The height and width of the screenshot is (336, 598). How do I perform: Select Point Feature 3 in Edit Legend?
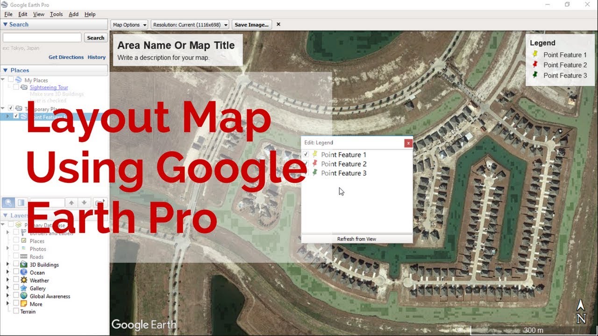(x=343, y=173)
